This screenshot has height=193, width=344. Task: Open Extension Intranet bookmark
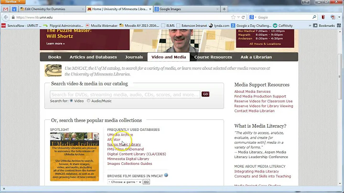[x=192, y=26]
